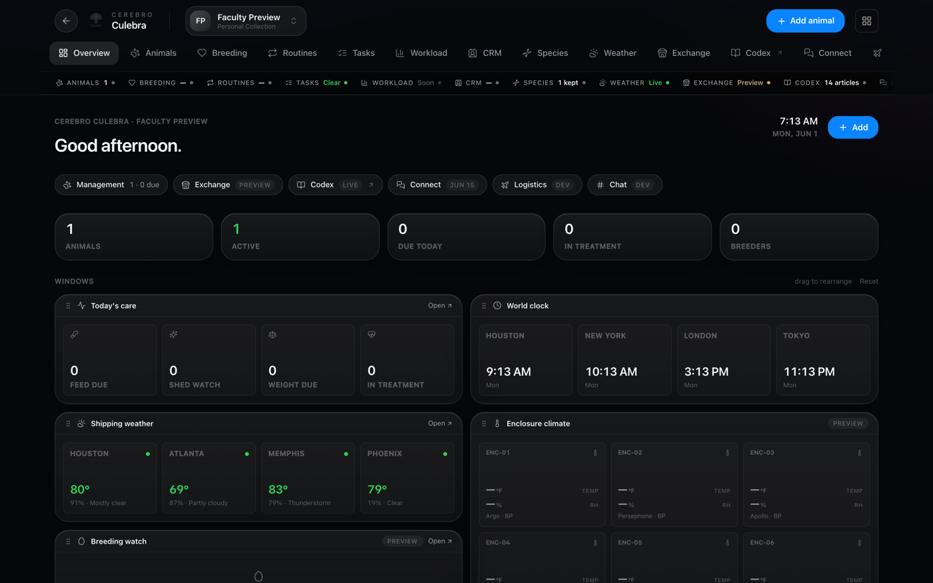Select the Memphis weather card
Viewport: 933px width, 583px height.
coord(308,478)
